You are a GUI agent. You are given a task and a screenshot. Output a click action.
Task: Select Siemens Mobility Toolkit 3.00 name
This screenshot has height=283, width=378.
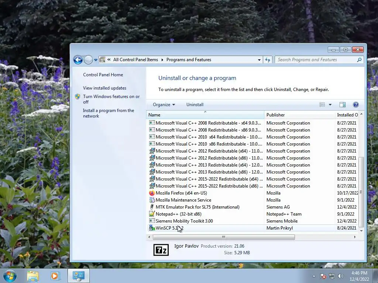(x=184, y=221)
